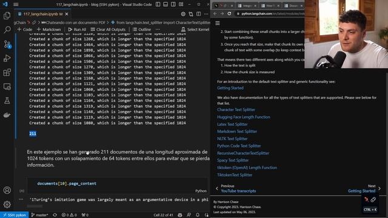Viewport: 388px width, 218px height.
Task: Go to Next page Getting Started
Action: pyautogui.click(x=364, y=188)
